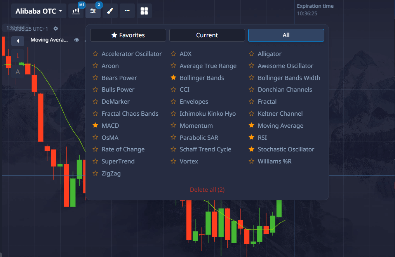The image size is (395, 257).
Task: Click Delete all (2) link
Action: pyautogui.click(x=207, y=190)
